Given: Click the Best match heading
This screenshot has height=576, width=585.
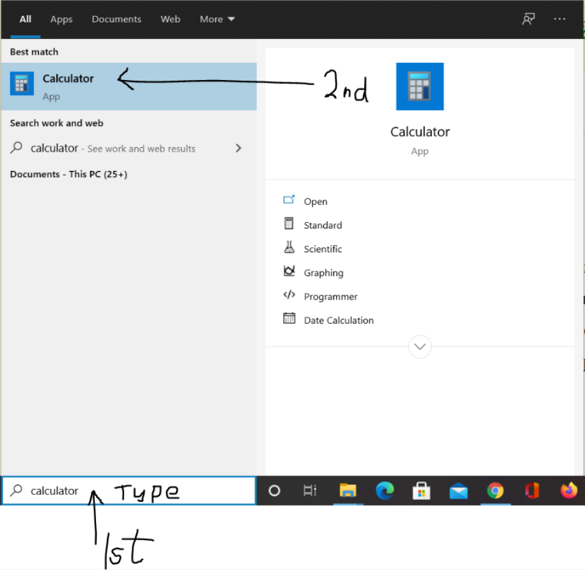Looking at the screenshot, I should (x=35, y=52).
